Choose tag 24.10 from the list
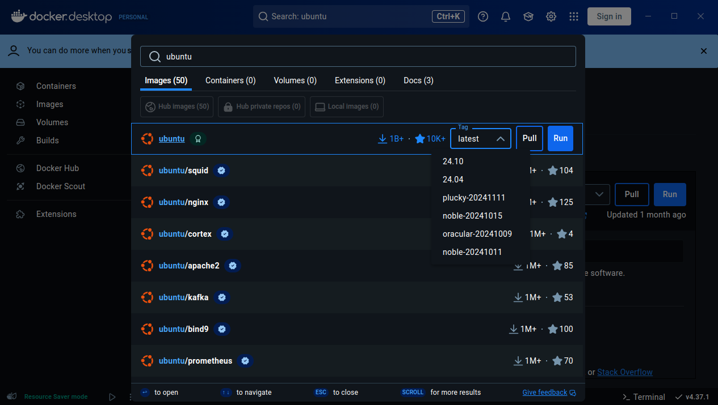The width and height of the screenshot is (718, 405). click(481, 161)
